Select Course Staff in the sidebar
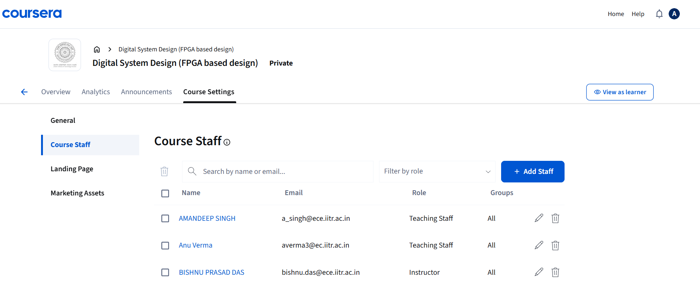This screenshot has height=293, width=700. [x=90, y=145]
